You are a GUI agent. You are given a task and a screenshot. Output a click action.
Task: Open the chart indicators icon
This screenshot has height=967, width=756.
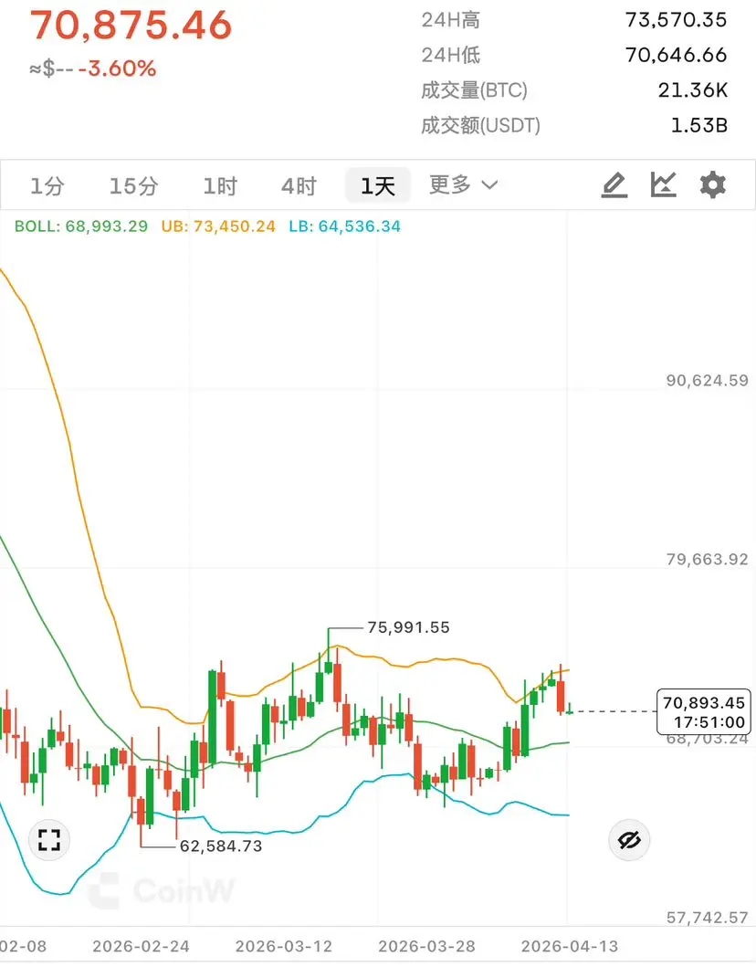point(664,185)
